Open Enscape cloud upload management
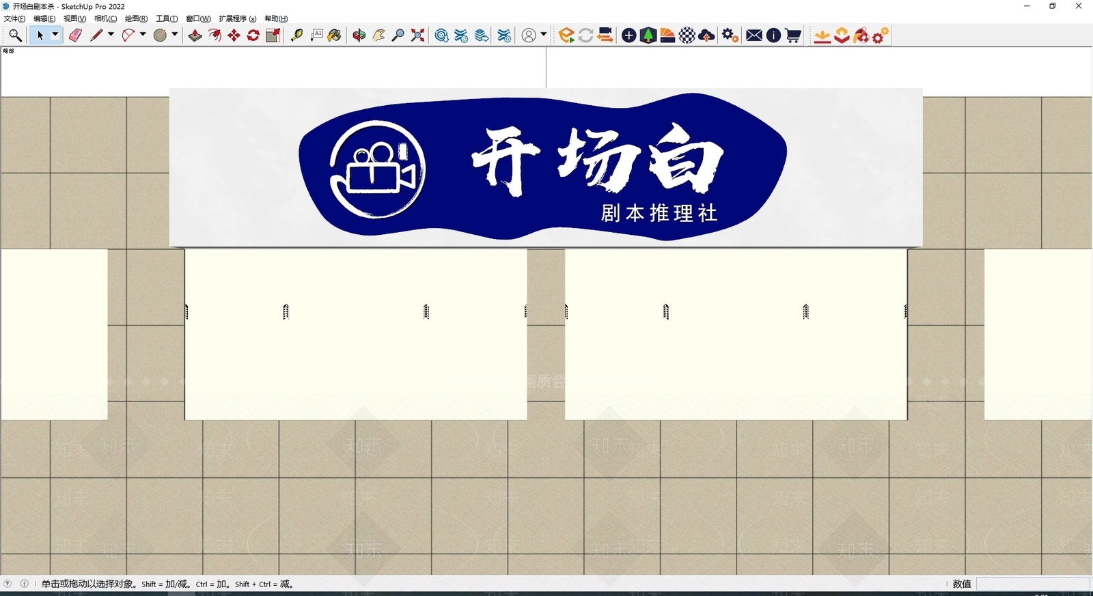The height and width of the screenshot is (596, 1093). pyautogui.click(x=707, y=36)
